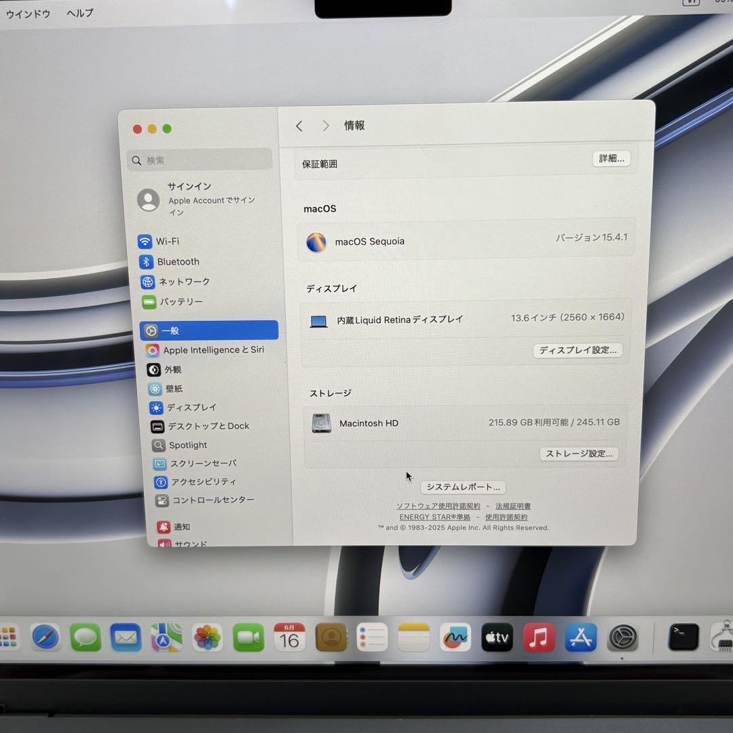Click 215.89 GB利用可能 / 245.11 GB text

554,422
